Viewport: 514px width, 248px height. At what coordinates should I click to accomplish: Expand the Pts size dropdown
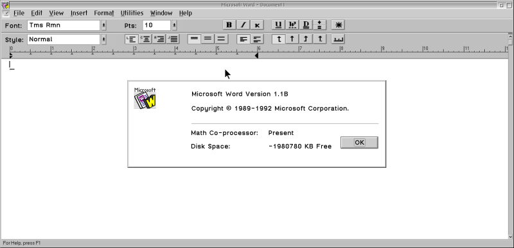(x=174, y=25)
